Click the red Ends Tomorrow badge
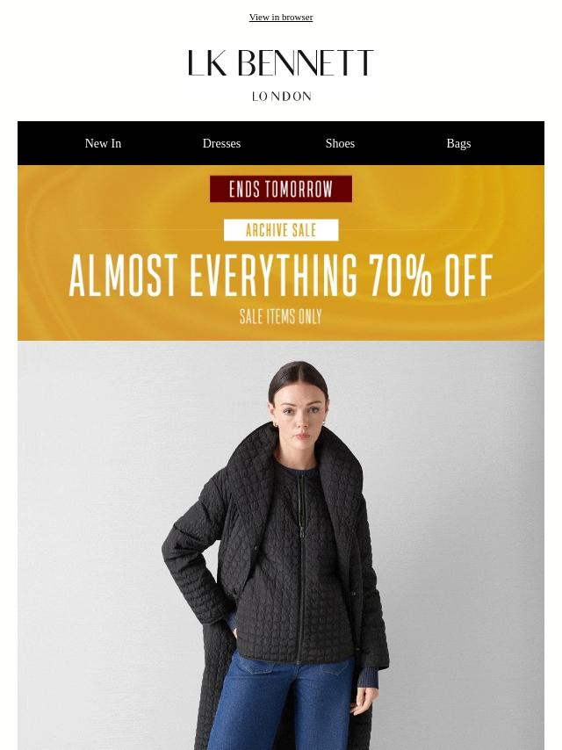562x750 pixels. (281, 189)
